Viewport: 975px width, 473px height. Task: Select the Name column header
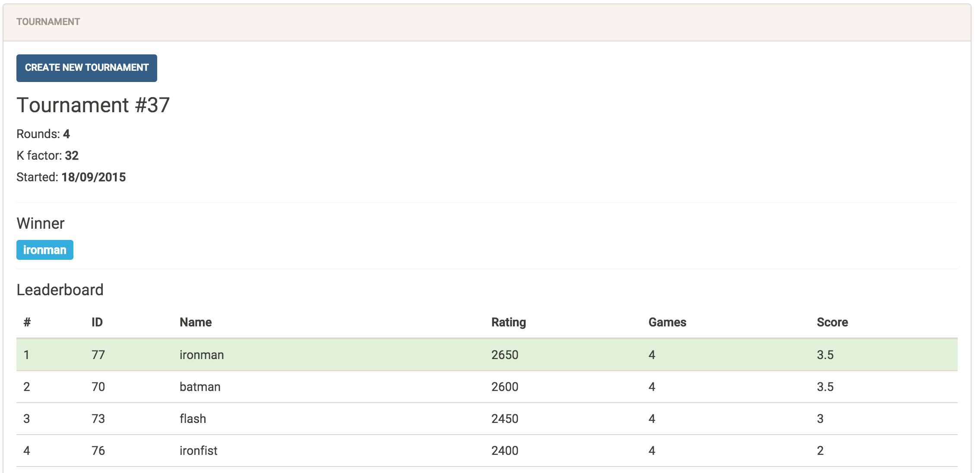coord(195,322)
